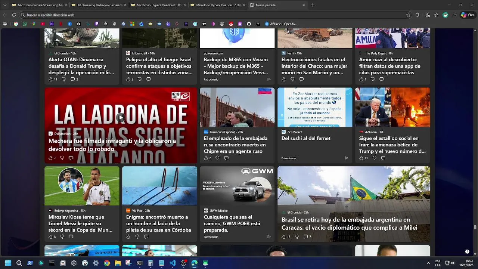This screenshot has height=269, width=478.
Task: Switch to Micrófono Hyperx Quadcast 2 tab
Action: [218, 5]
